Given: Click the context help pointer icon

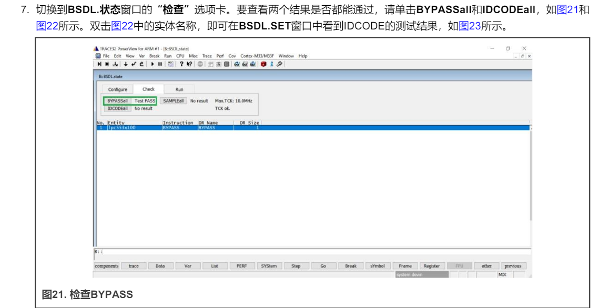Looking at the screenshot, I should (189, 64).
